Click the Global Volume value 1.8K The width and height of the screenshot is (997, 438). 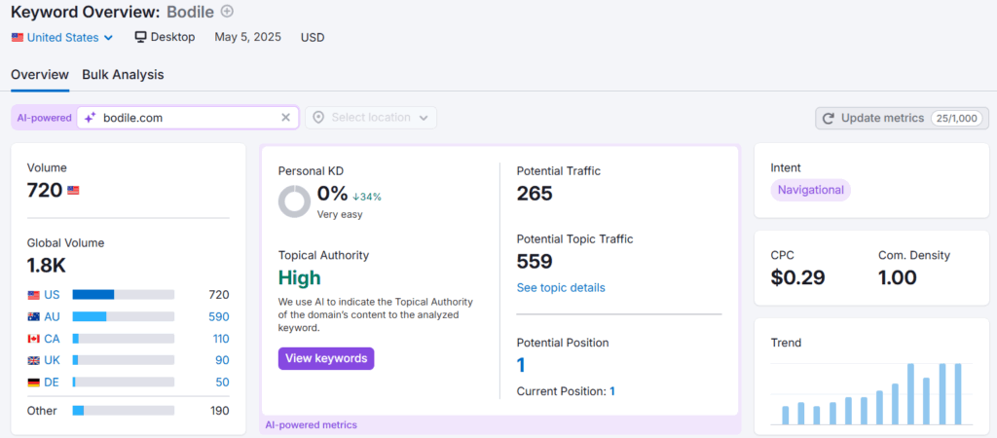(x=47, y=265)
